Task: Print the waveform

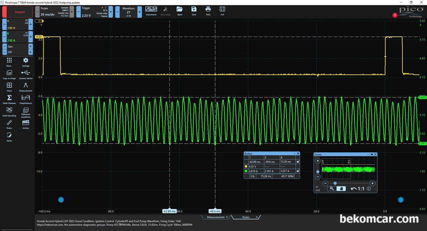Action: (x=208, y=11)
